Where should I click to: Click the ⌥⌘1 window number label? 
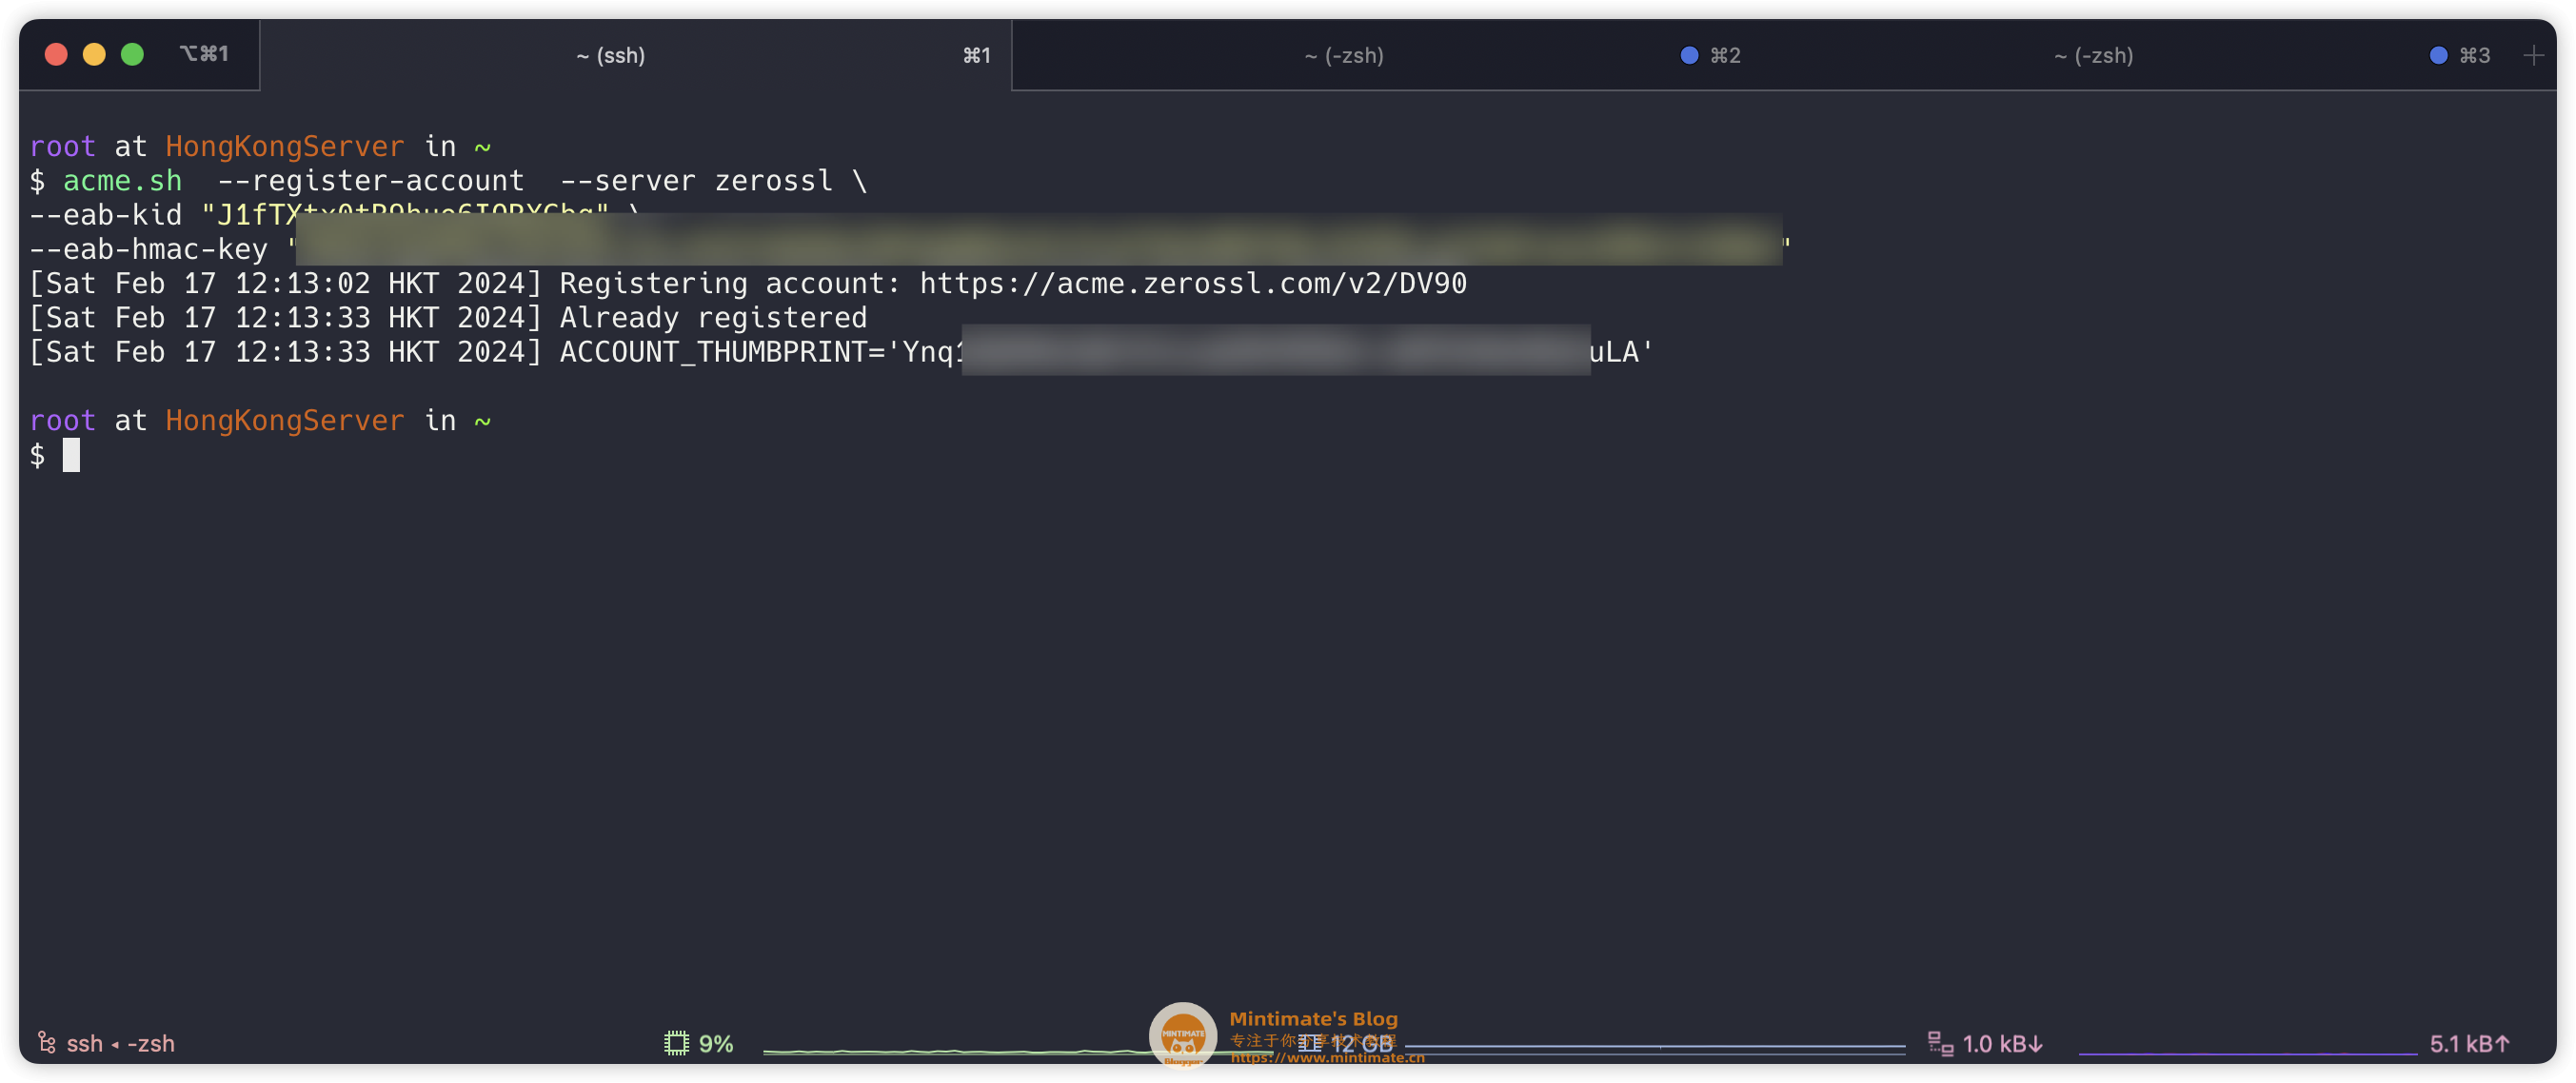coord(204,53)
